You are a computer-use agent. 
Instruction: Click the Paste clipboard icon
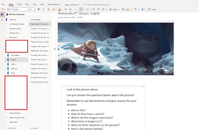pyautogui.click(x=8, y=9)
